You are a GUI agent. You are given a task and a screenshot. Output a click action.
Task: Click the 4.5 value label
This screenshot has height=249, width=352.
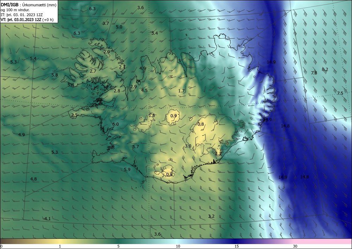pos(144,91)
